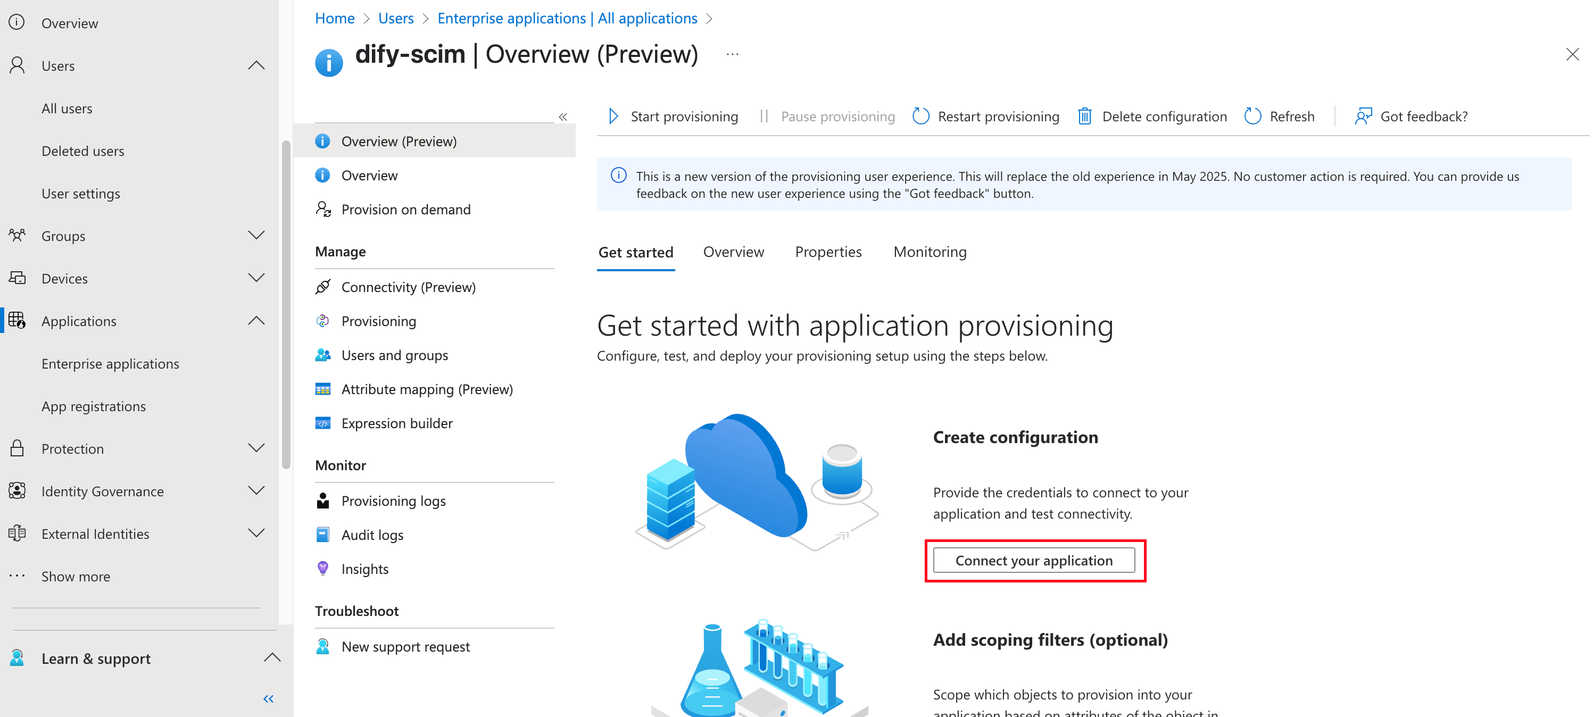This screenshot has height=717, width=1593.
Task: Go to Users breadcrumb link
Action: point(396,19)
